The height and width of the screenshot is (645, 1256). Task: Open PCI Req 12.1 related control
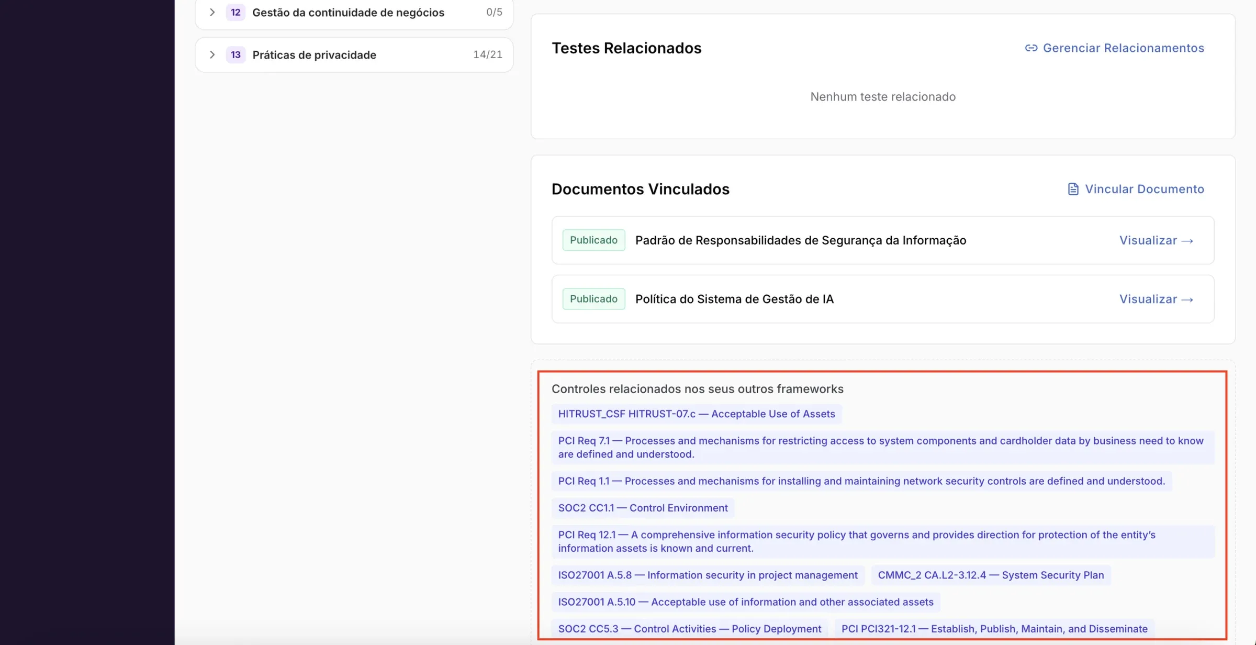pos(883,541)
